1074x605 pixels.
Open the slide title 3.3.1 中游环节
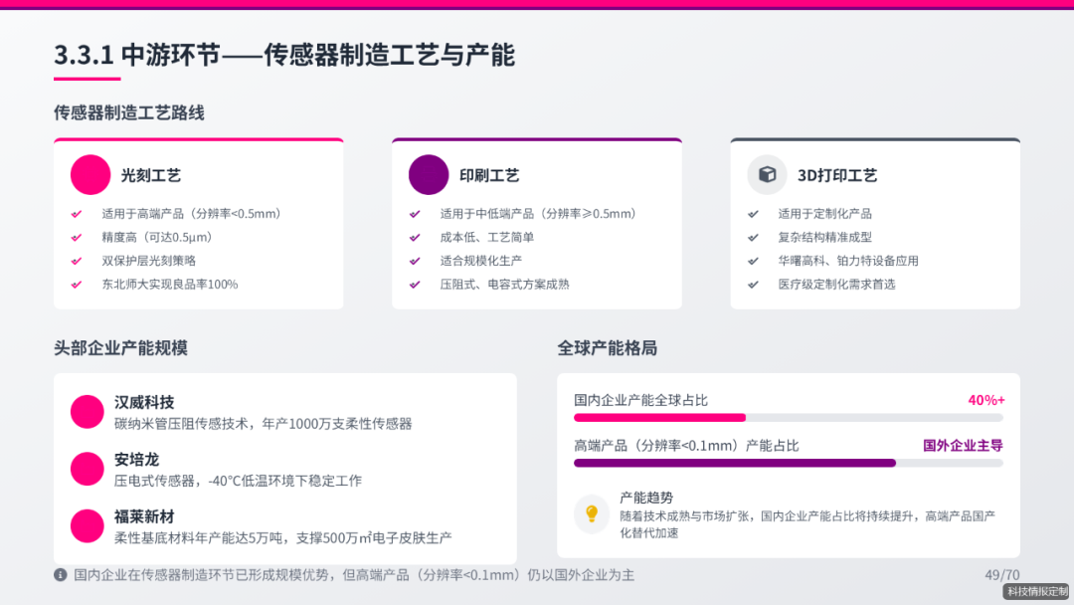[285, 57]
